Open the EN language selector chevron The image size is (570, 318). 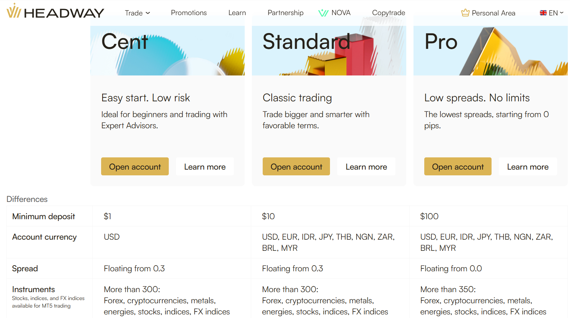pos(561,13)
